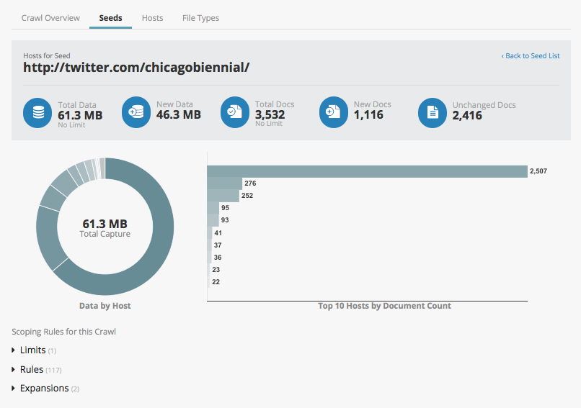Select the File Types tab
The height and width of the screenshot is (408, 581).
click(200, 18)
